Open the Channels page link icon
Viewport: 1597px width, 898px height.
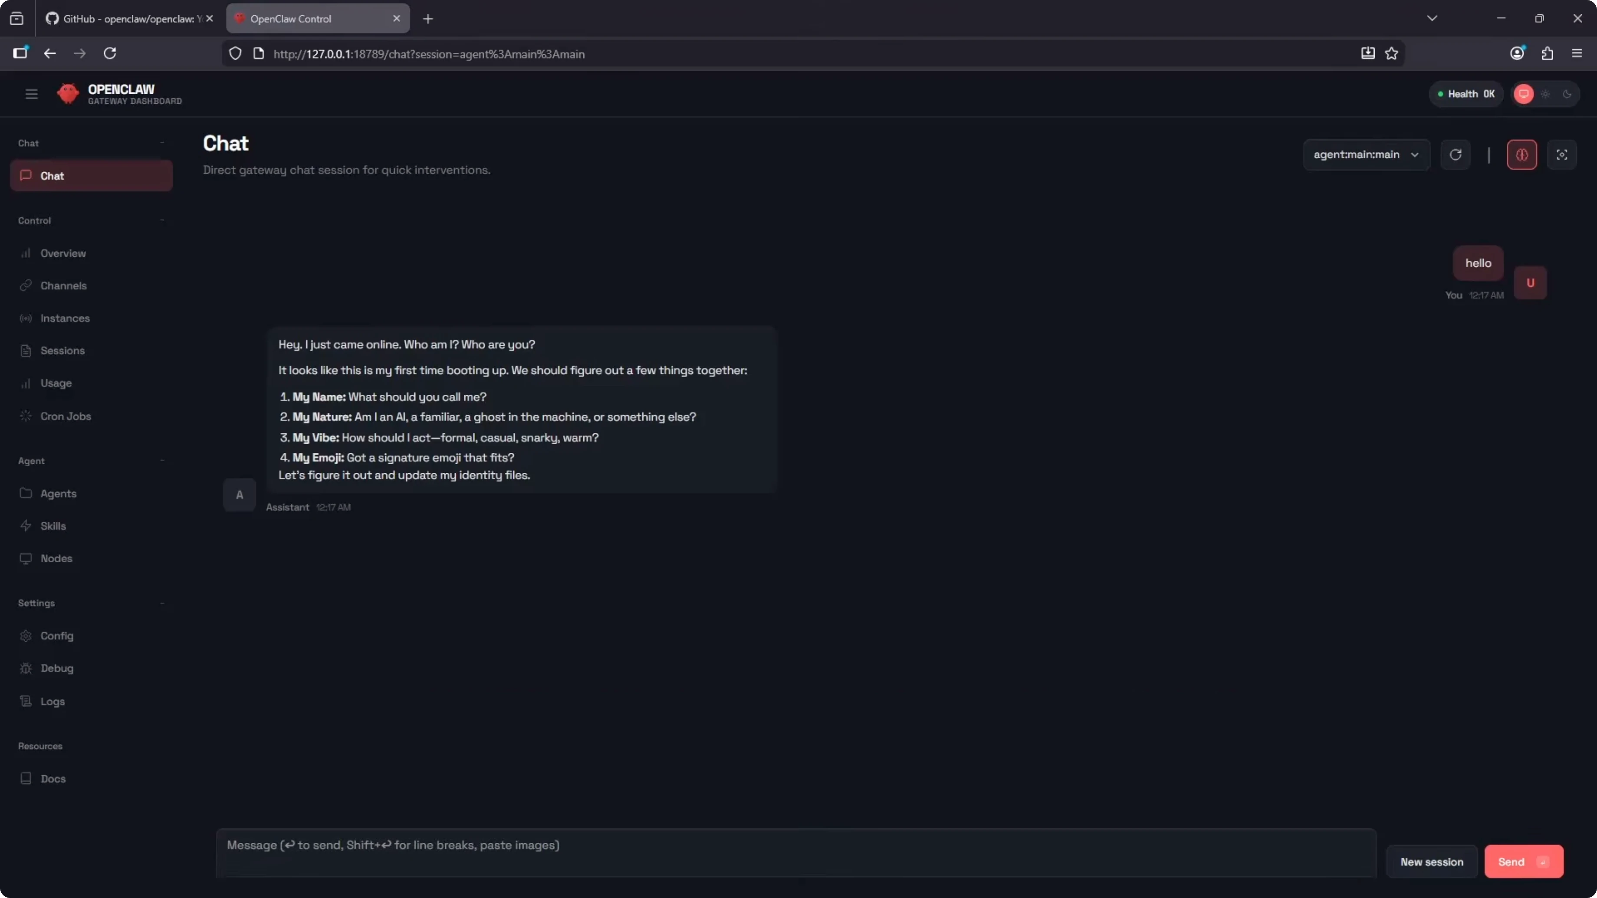coord(26,286)
